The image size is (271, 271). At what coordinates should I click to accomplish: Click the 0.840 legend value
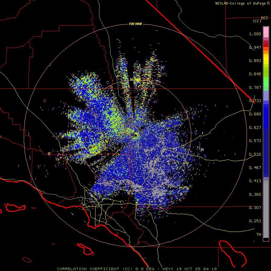(255, 74)
